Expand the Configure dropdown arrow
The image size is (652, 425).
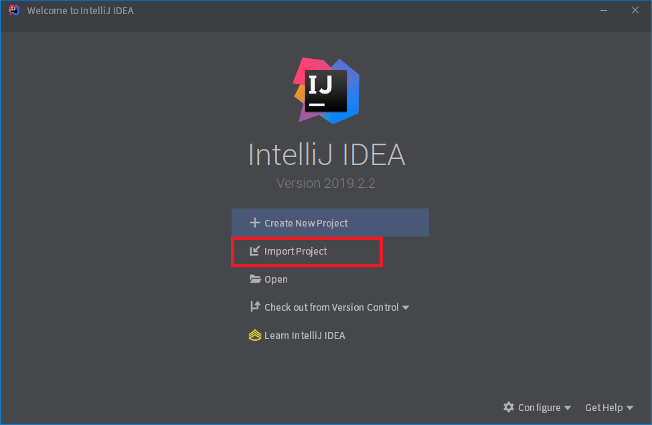tap(568, 408)
